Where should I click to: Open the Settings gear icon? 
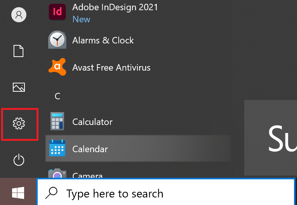coord(19,123)
